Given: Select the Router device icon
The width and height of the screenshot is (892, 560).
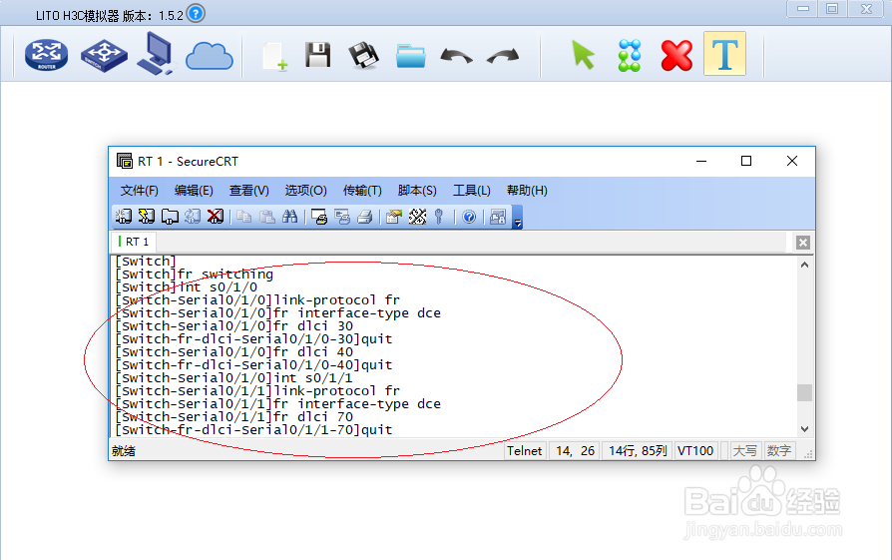Looking at the screenshot, I should pos(46,55).
